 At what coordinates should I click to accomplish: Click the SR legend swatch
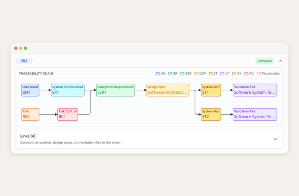[170, 74]
